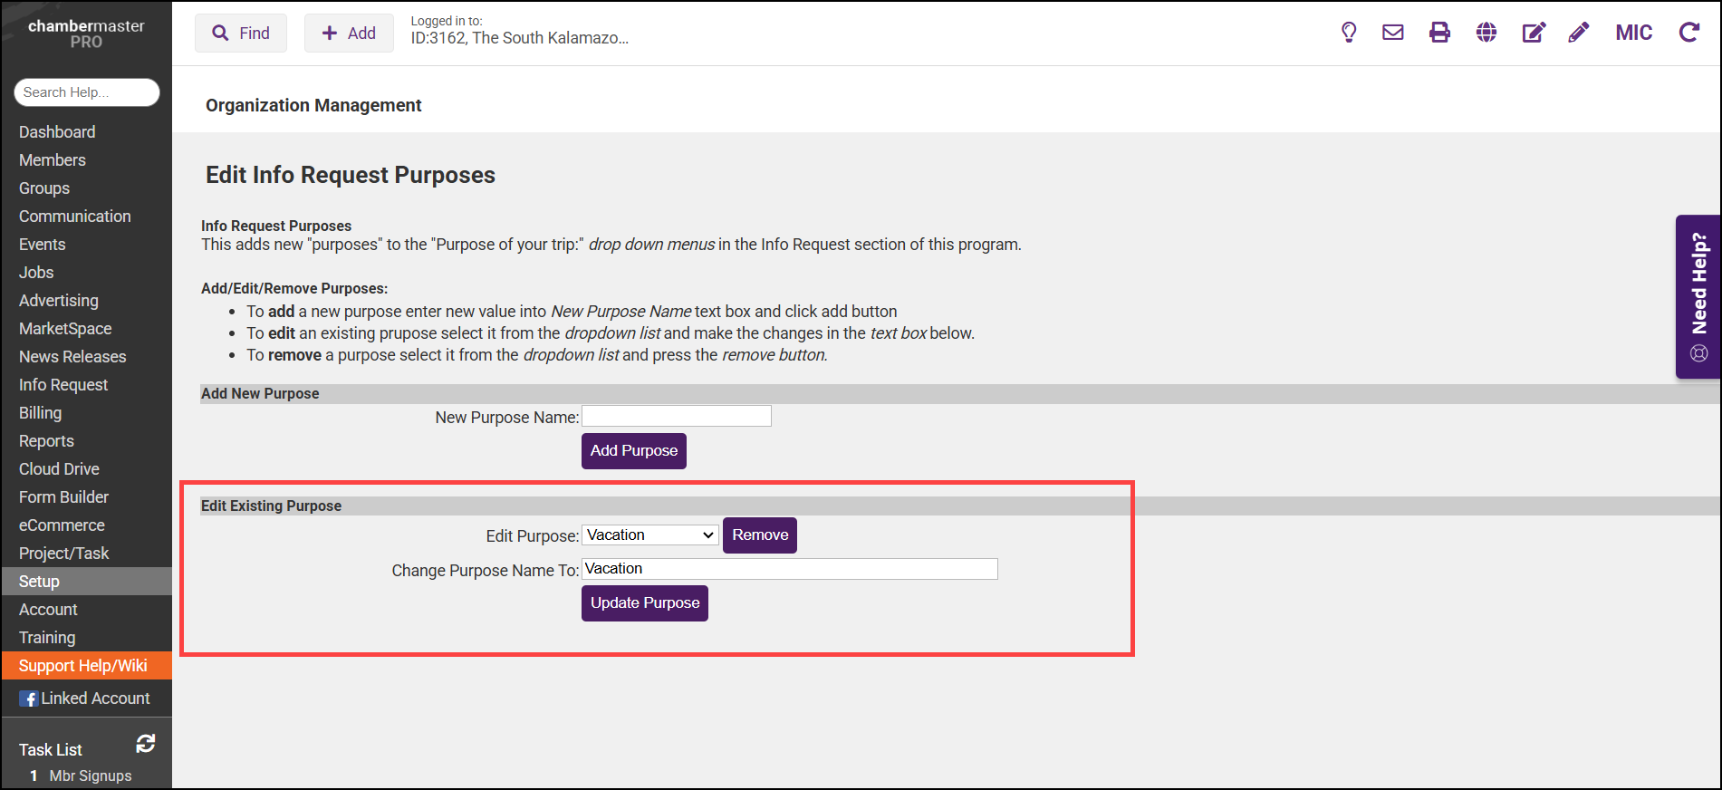The height and width of the screenshot is (790, 1722).
Task: Click the New Purpose Name text box
Action: (676, 417)
